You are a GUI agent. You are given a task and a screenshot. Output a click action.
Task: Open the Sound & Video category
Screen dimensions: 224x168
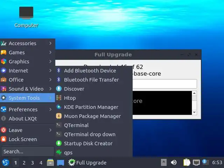[27, 89]
